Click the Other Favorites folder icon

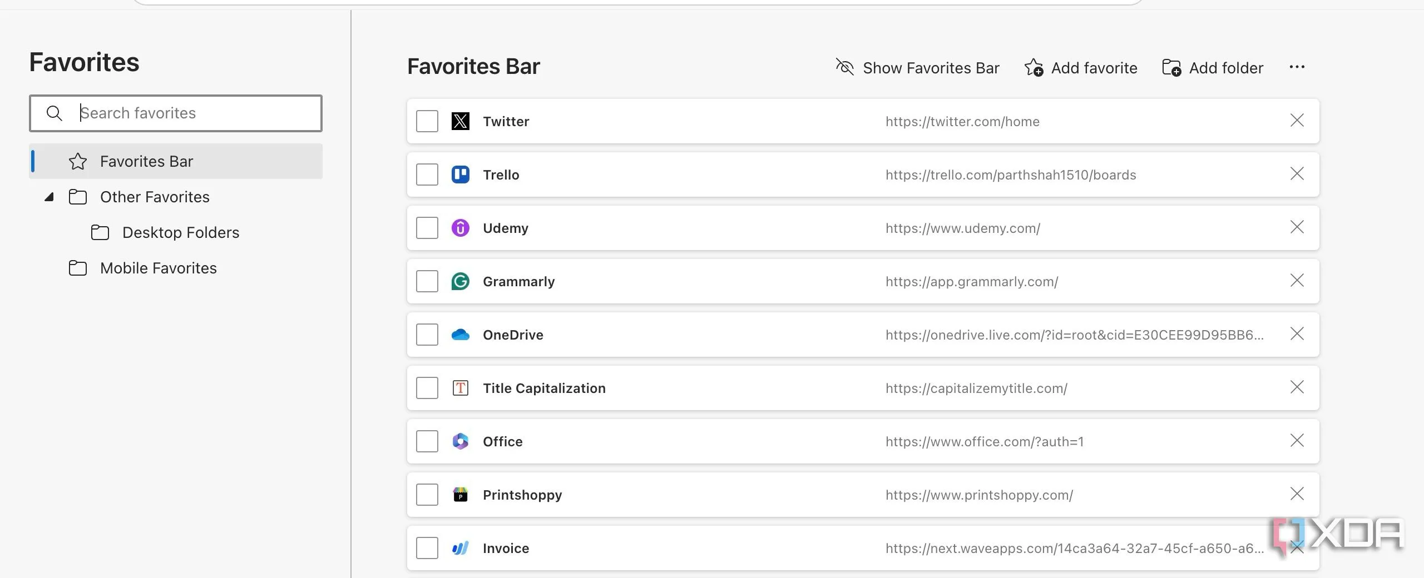tap(78, 197)
